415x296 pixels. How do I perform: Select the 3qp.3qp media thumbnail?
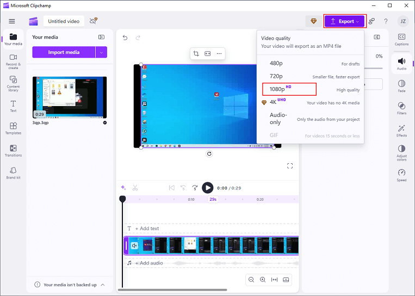[x=70, y=97]
